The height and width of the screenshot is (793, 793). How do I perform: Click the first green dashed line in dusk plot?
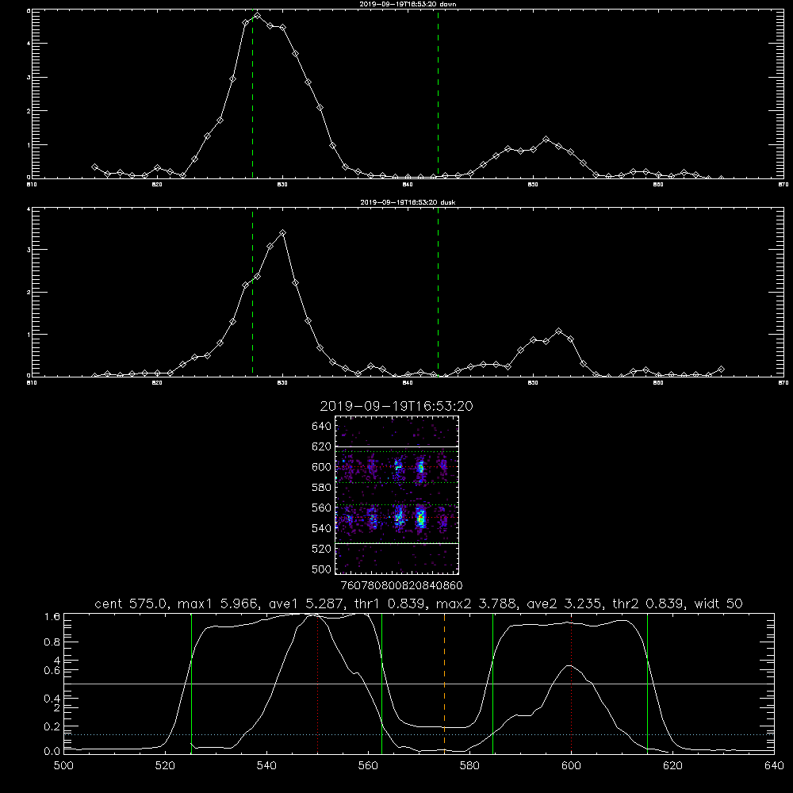click(252, 292)
